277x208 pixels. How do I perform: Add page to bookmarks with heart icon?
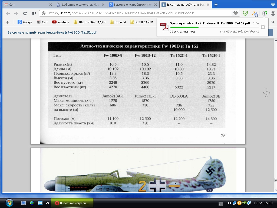pos(236,13)
